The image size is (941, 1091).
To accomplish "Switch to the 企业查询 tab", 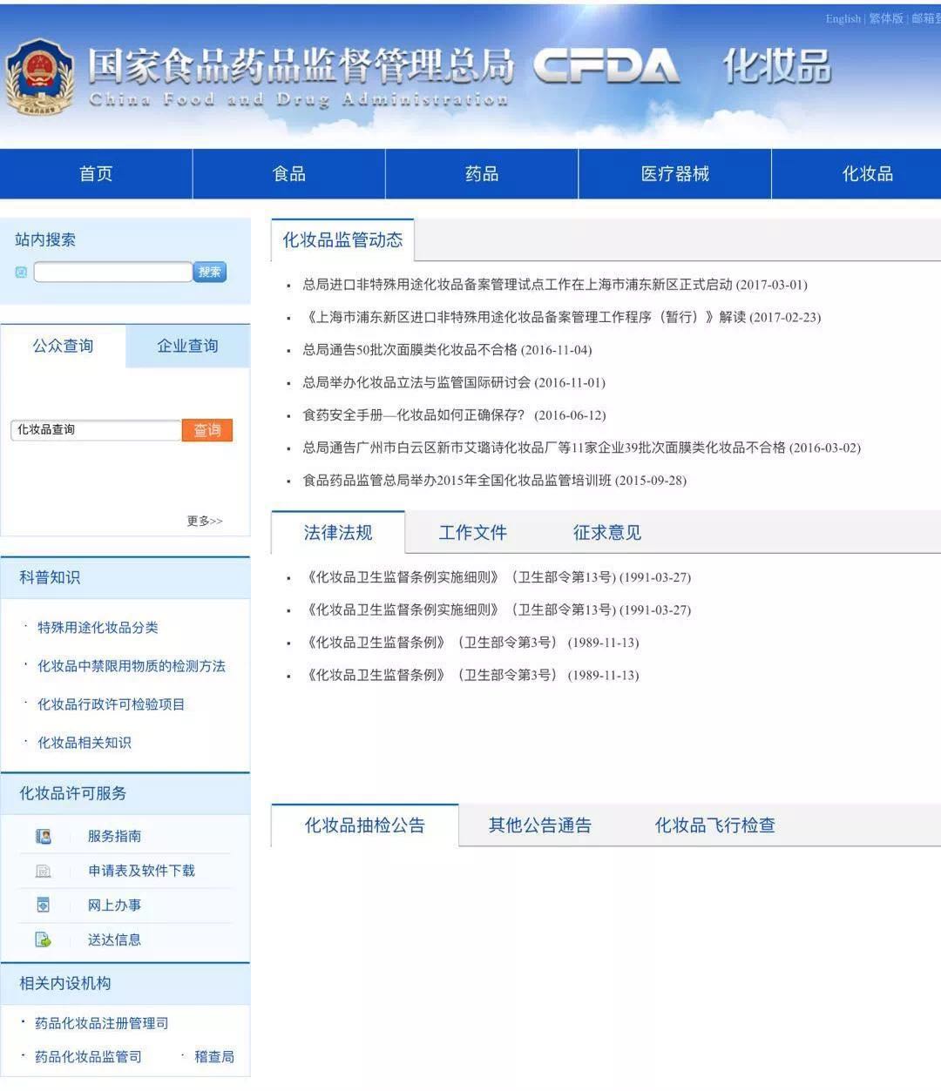I will click(x=187, y=346).
